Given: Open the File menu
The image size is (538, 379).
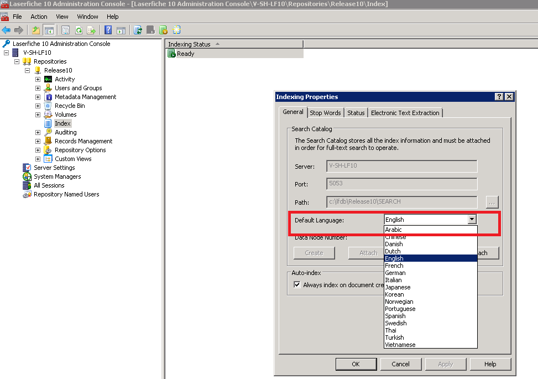Looking at the screenshot, I should [x=17, y=17].
